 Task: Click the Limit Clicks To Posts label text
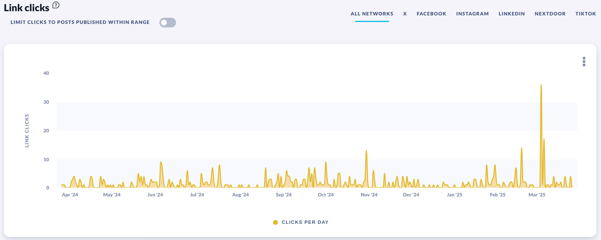(80, 22)
